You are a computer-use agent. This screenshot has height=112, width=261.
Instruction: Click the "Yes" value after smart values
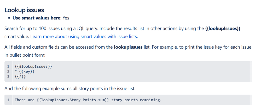point(66,18)
